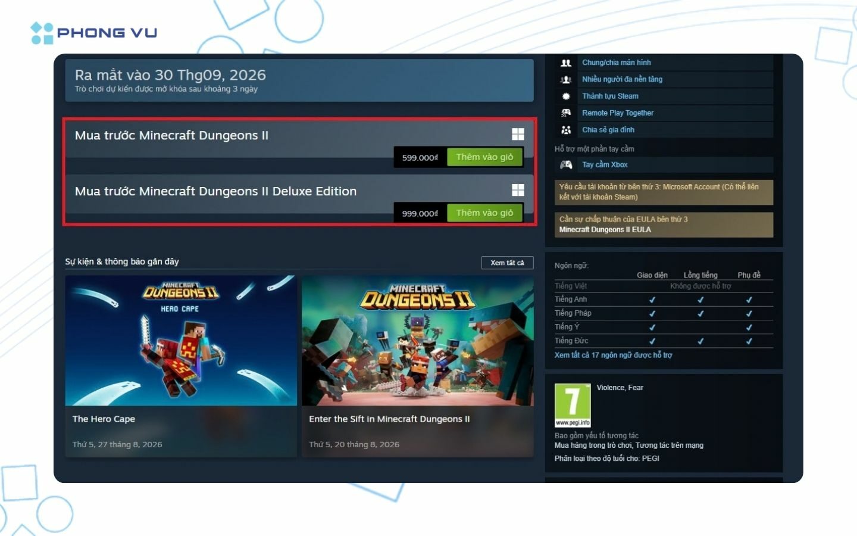The height and width of the screenshot is (536, 857).
Task: Click the '599.000₫' price
Action: click(420, 158)
